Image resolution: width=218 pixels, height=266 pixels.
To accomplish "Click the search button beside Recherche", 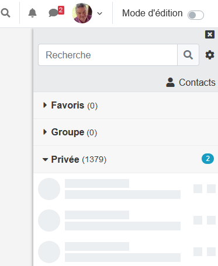I will 188,55.
